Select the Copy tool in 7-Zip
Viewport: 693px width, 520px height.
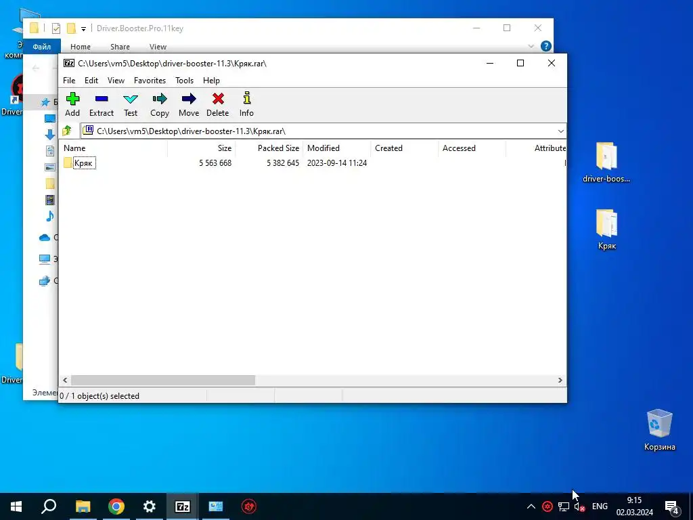[x=160, y=105]
